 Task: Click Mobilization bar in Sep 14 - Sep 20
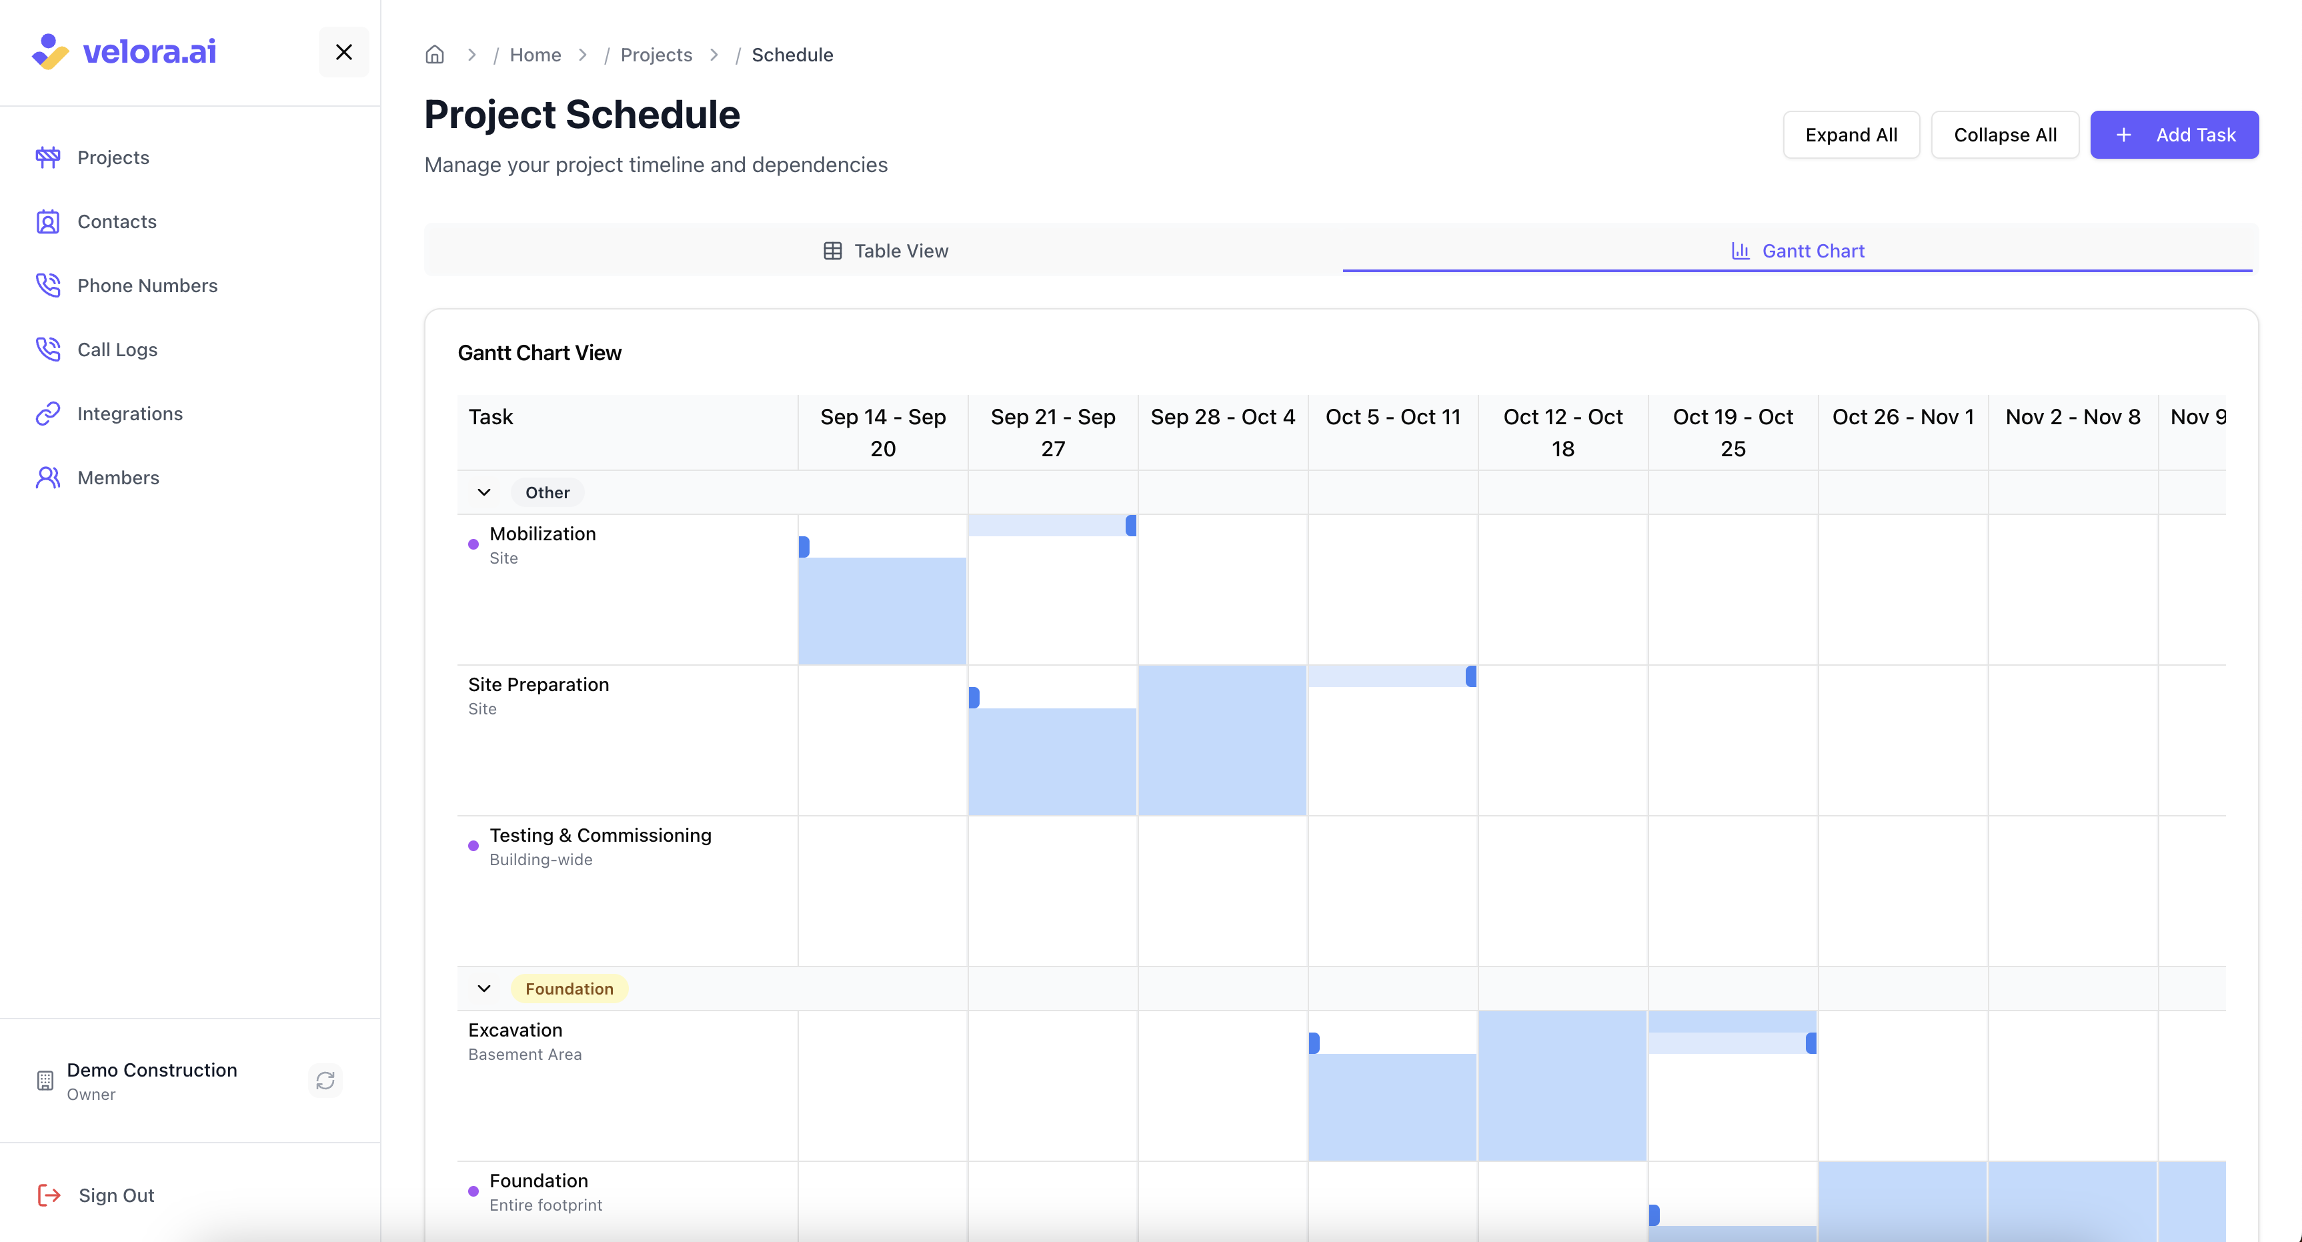[x=882, y=612]
